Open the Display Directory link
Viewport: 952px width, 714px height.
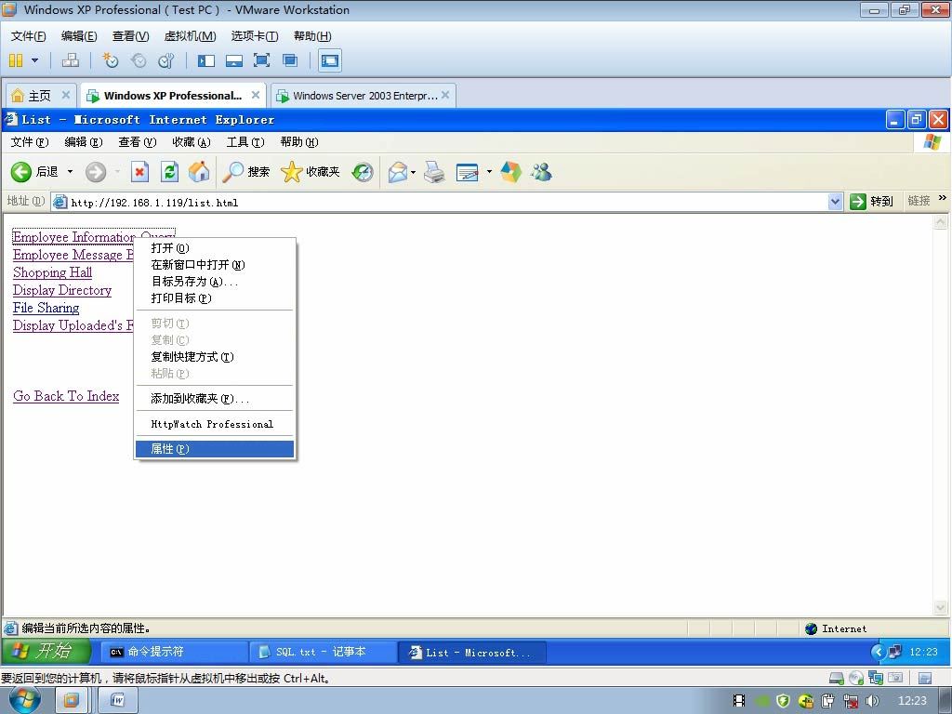pyautogui.click(x=62, y=290)
